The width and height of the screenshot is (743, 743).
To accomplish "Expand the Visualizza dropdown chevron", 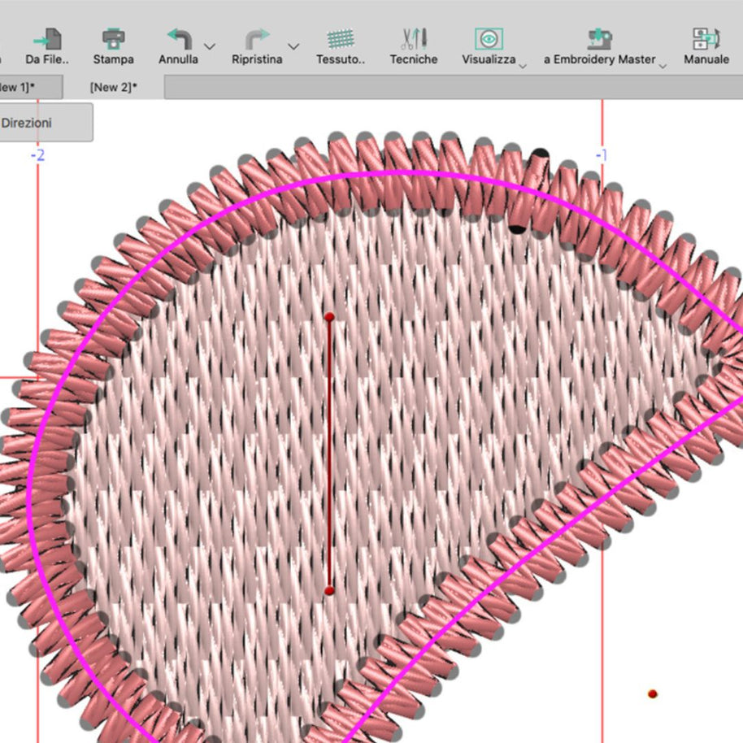I will coord(523,65).
